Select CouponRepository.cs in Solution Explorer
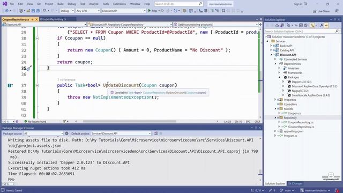This screenshot has width=343, height=193. click(300, 122)
